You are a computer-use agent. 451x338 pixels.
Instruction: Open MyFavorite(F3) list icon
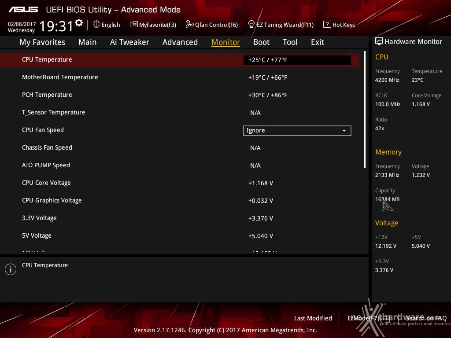pos(133,25)
